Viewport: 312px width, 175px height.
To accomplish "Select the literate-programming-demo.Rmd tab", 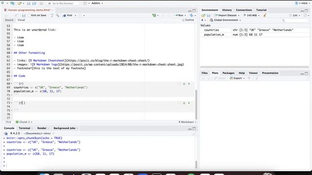I will pyautogui.click(x=29, y=10).
